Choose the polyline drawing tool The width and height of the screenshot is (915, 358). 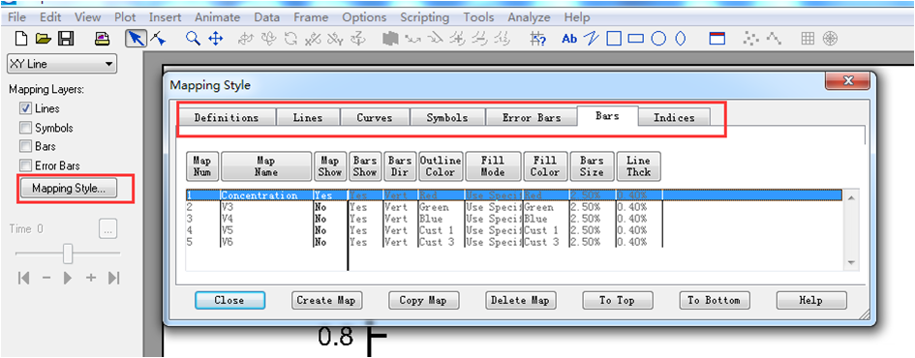592,39
